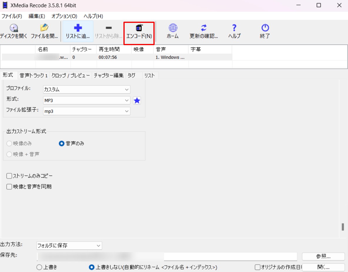Check オリジナルの作成日 checkbox
The image size is (348, 272).
click(257, 267)
